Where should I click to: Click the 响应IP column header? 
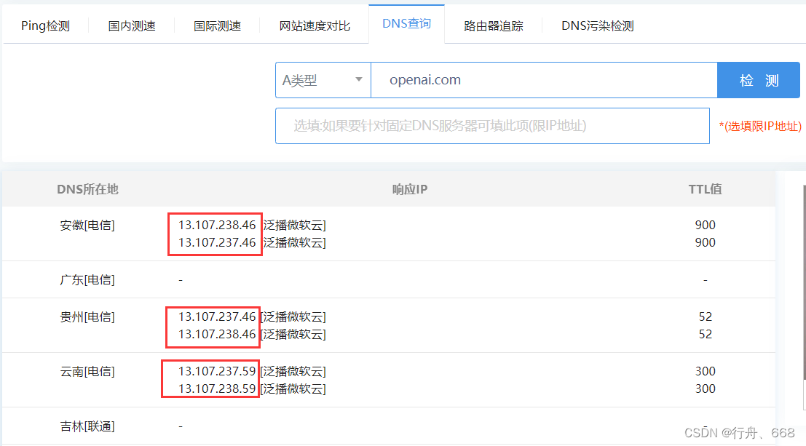tap(410, 189)
